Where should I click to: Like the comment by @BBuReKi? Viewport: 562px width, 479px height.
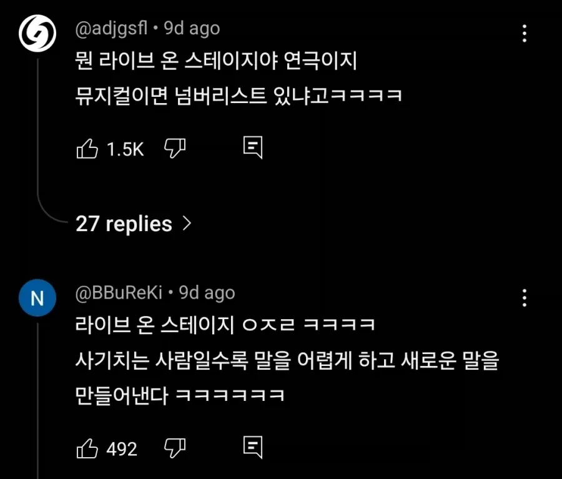[x=87, y=448]
